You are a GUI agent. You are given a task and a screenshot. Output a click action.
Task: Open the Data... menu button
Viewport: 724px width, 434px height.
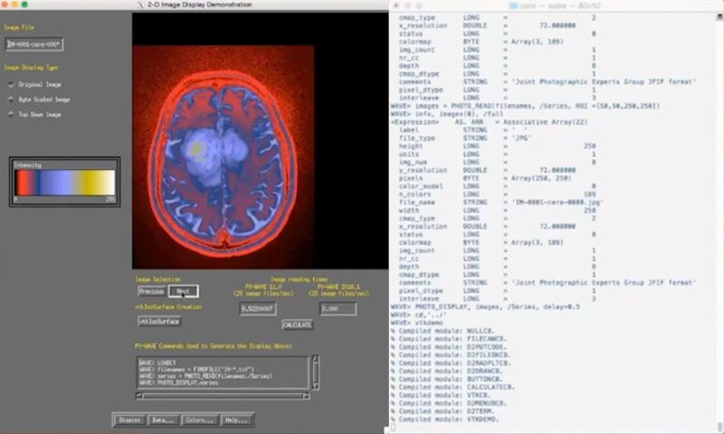(163, 420)
